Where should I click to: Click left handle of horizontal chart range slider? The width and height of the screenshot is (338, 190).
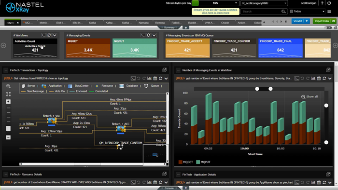(257, 89)
